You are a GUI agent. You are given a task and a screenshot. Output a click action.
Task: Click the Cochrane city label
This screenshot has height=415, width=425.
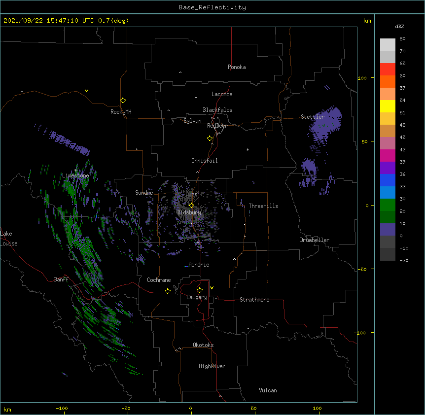[x=159, y=280]
